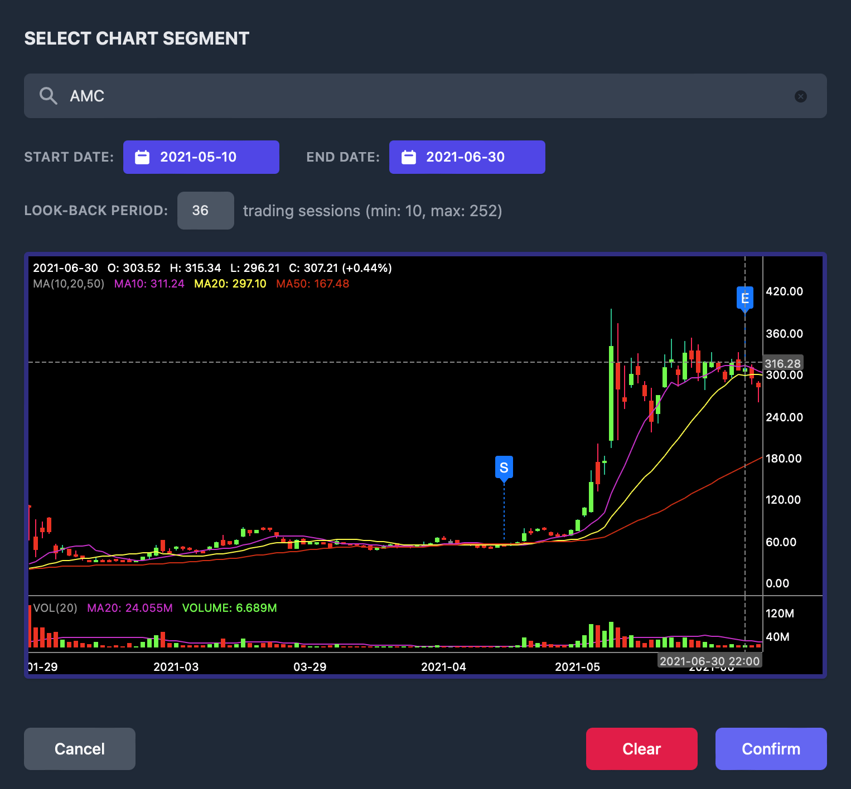Click the MA50: 167.48 indicator label
This screenshot has width=851, height=789.
(x=313, y=284)
